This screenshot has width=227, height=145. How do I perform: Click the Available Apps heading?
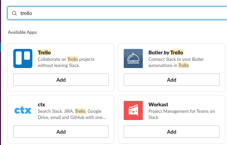tap(22, 32)
